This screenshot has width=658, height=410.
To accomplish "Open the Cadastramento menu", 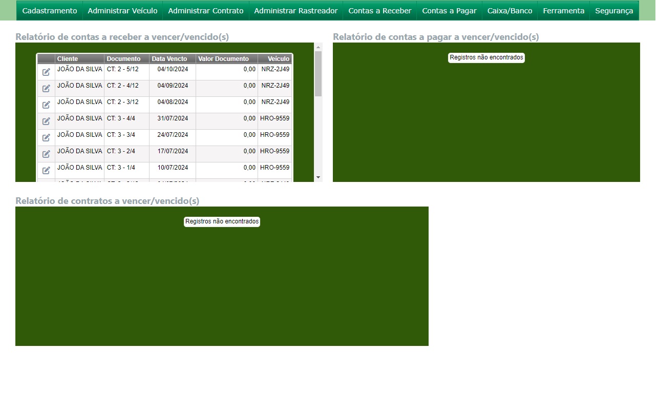I will (x=50, y=11).
